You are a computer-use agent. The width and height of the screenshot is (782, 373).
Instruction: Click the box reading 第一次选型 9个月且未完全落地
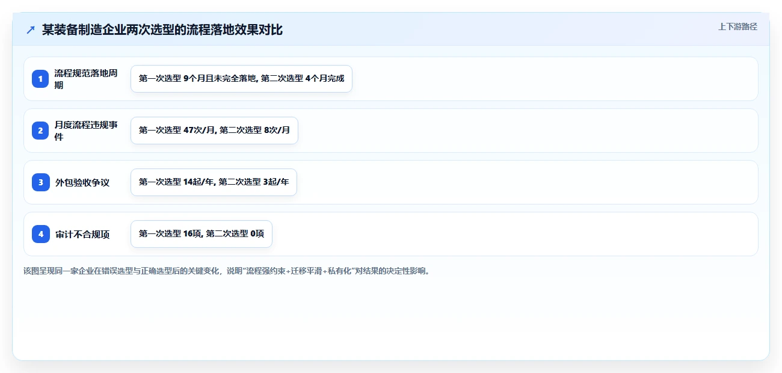[x=241, y=79]
